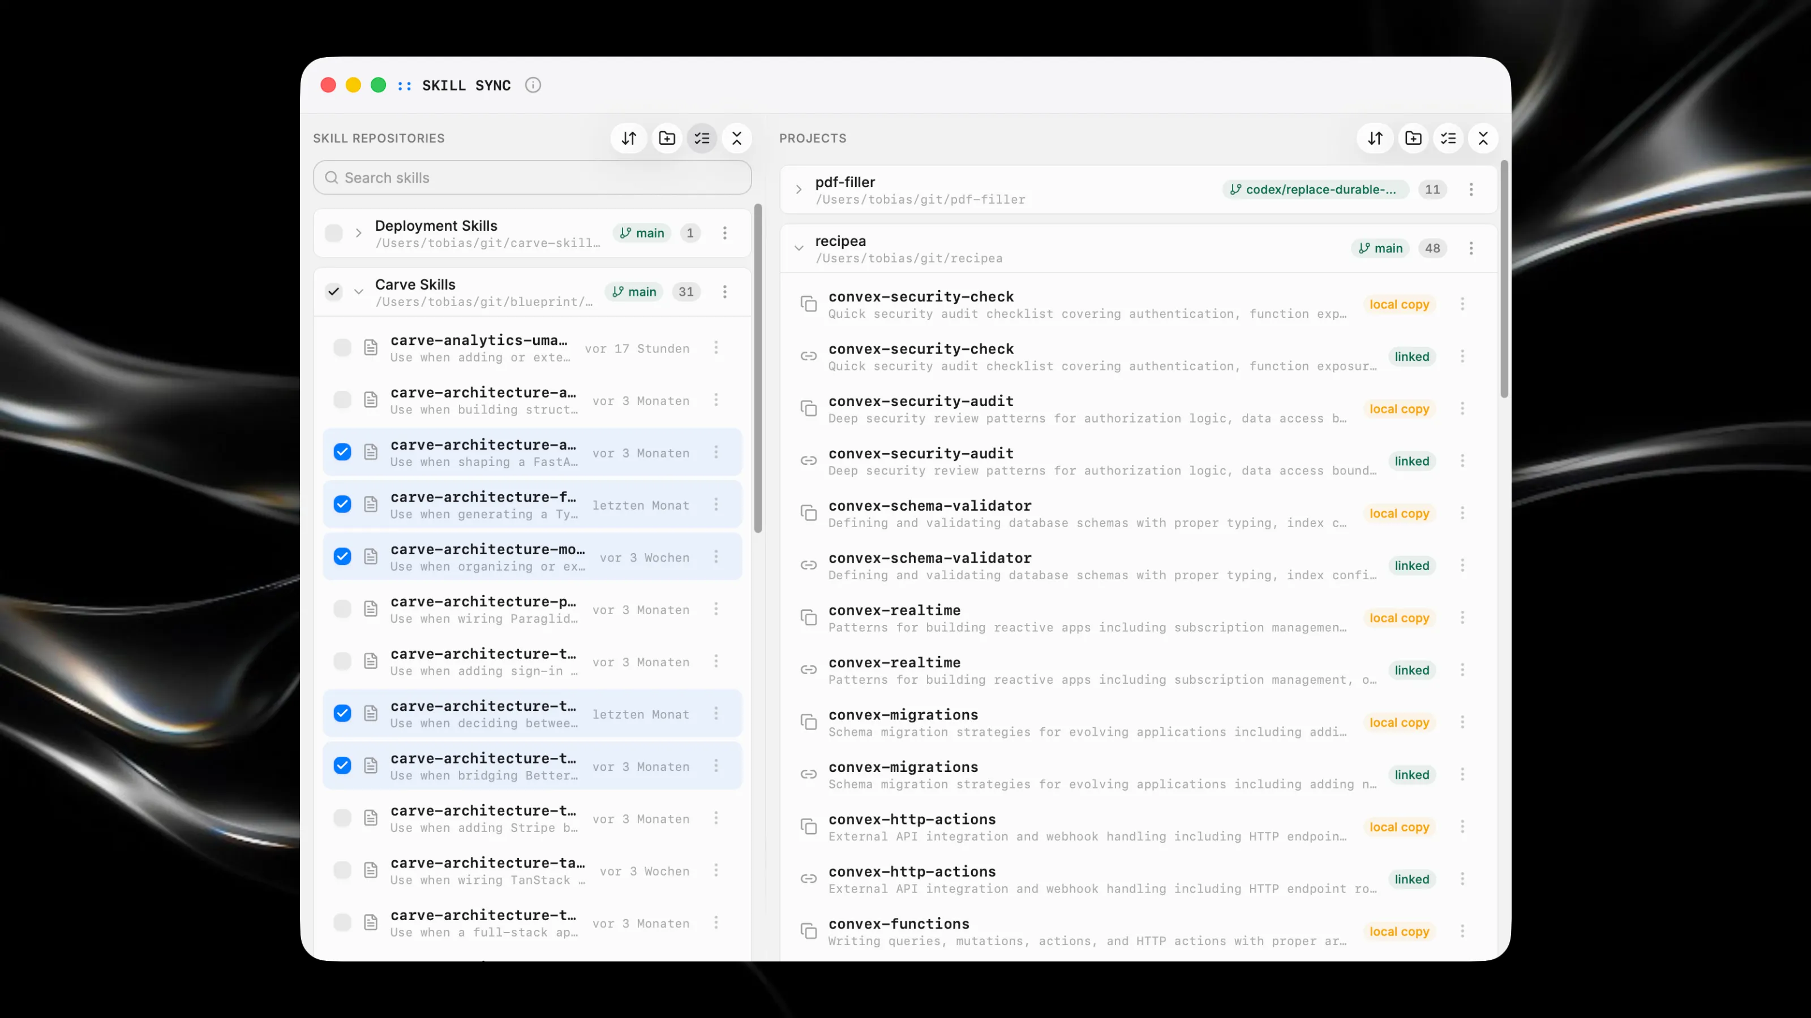
Task: Uncheck 'Use when deciding between' skill checkbox
Action: pyautogui.click(x=342, y=713)
